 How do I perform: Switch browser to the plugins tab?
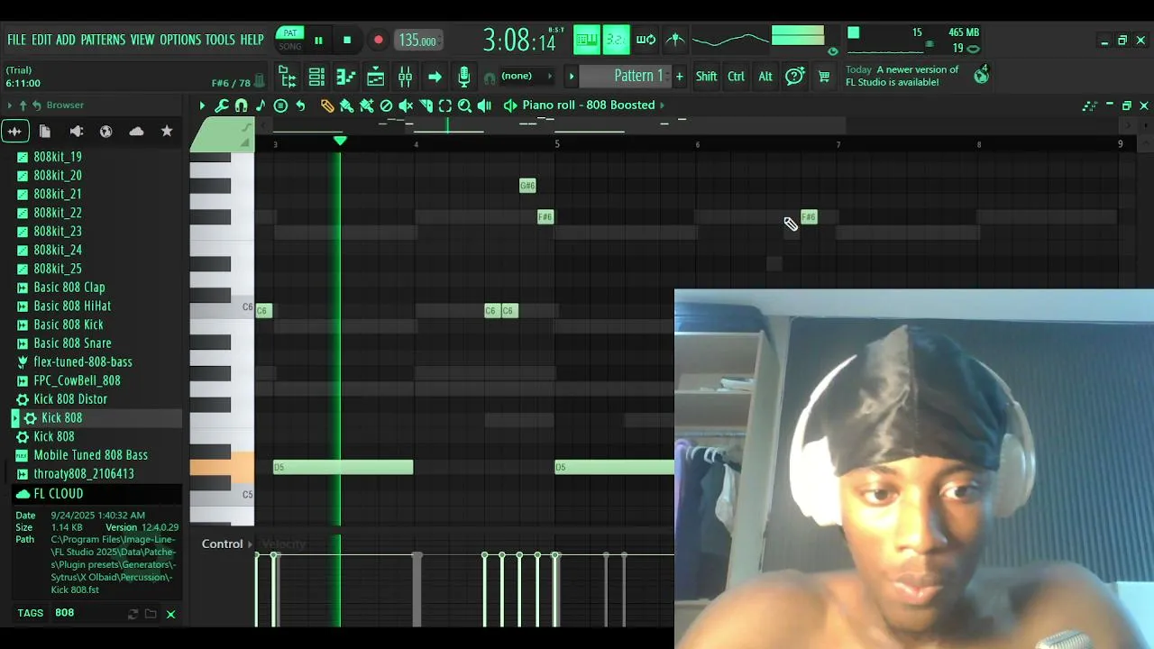click(76, 132)
